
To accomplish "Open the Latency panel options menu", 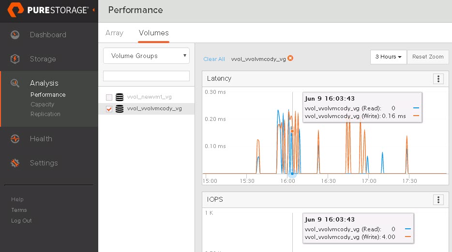I will point(438,79).
